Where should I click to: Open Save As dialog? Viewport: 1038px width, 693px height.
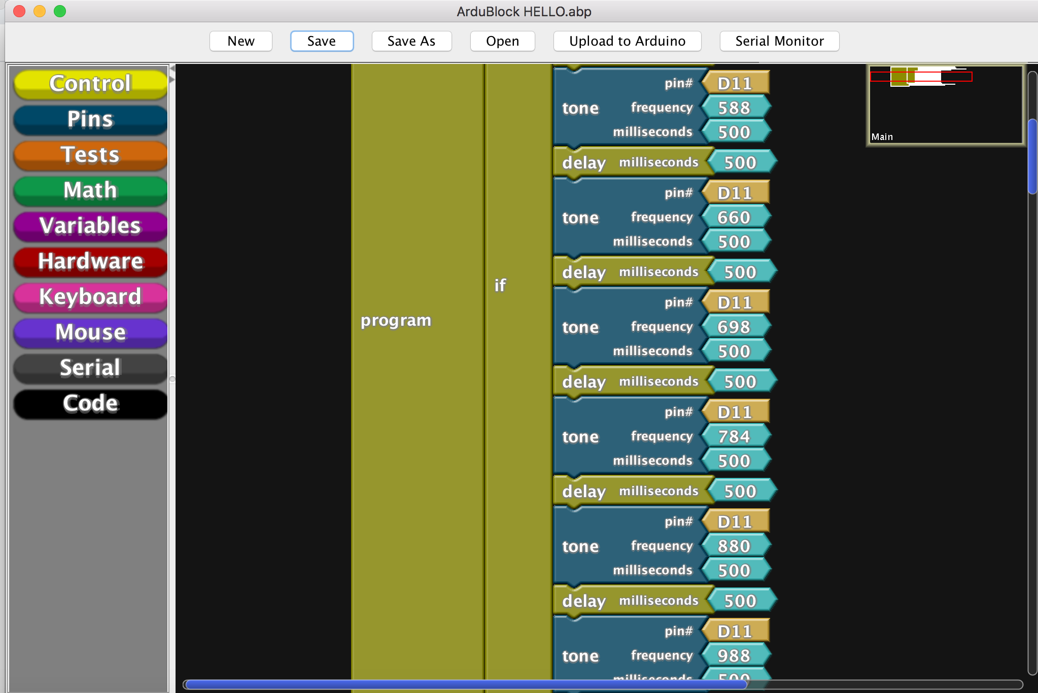coord(411,41)
